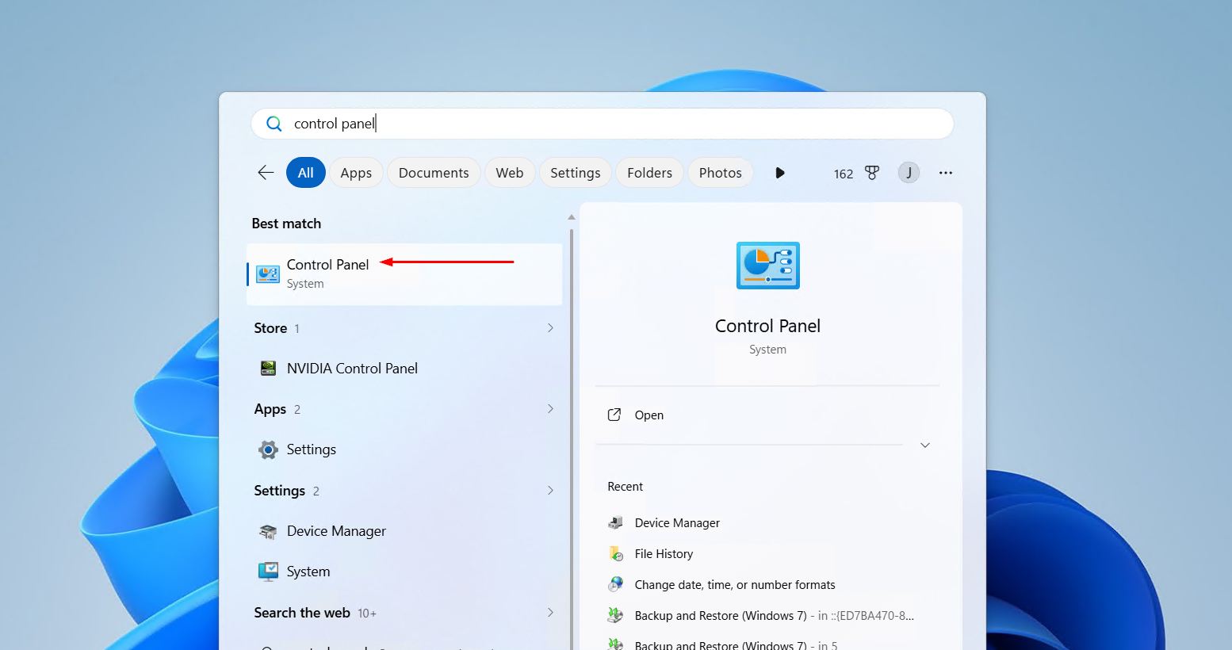Expand the Store results chevron
1232x650 pixels.
(550, 328)
